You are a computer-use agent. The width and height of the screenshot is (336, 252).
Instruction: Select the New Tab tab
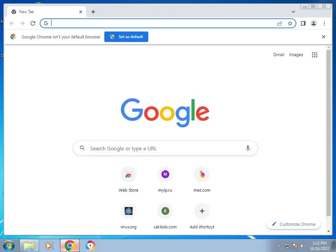[47, 12]
